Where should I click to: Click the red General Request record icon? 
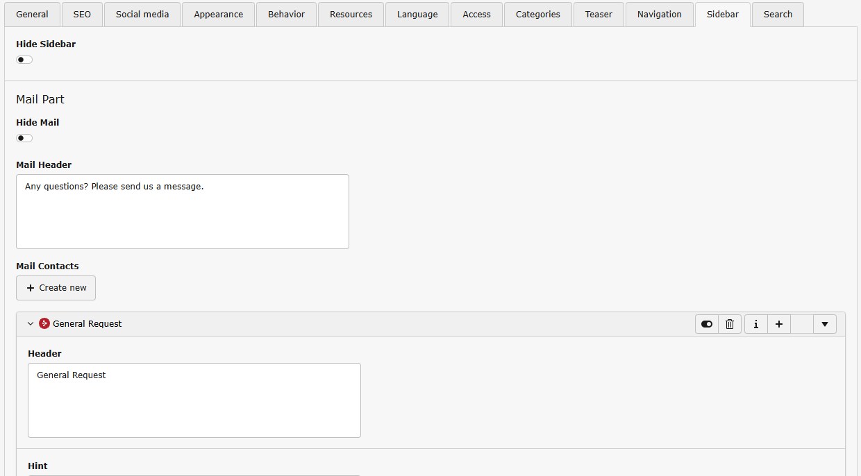tap(44, 323)
